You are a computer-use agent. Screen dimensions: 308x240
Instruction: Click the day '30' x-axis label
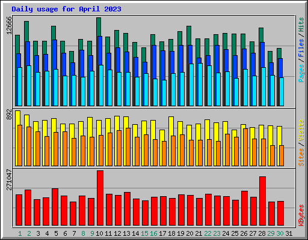280,233
